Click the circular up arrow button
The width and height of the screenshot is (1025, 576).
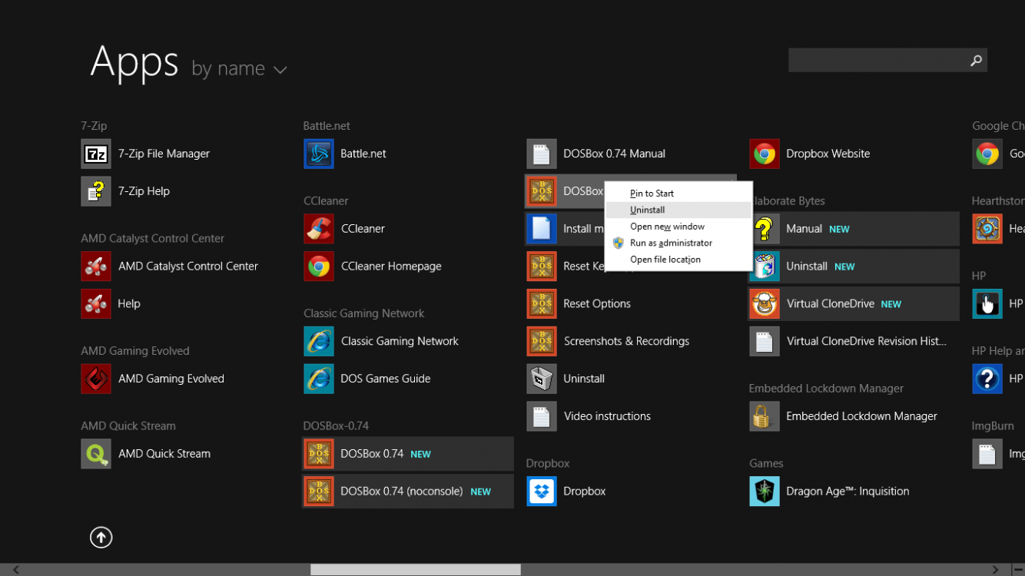[x=101, y=537]
